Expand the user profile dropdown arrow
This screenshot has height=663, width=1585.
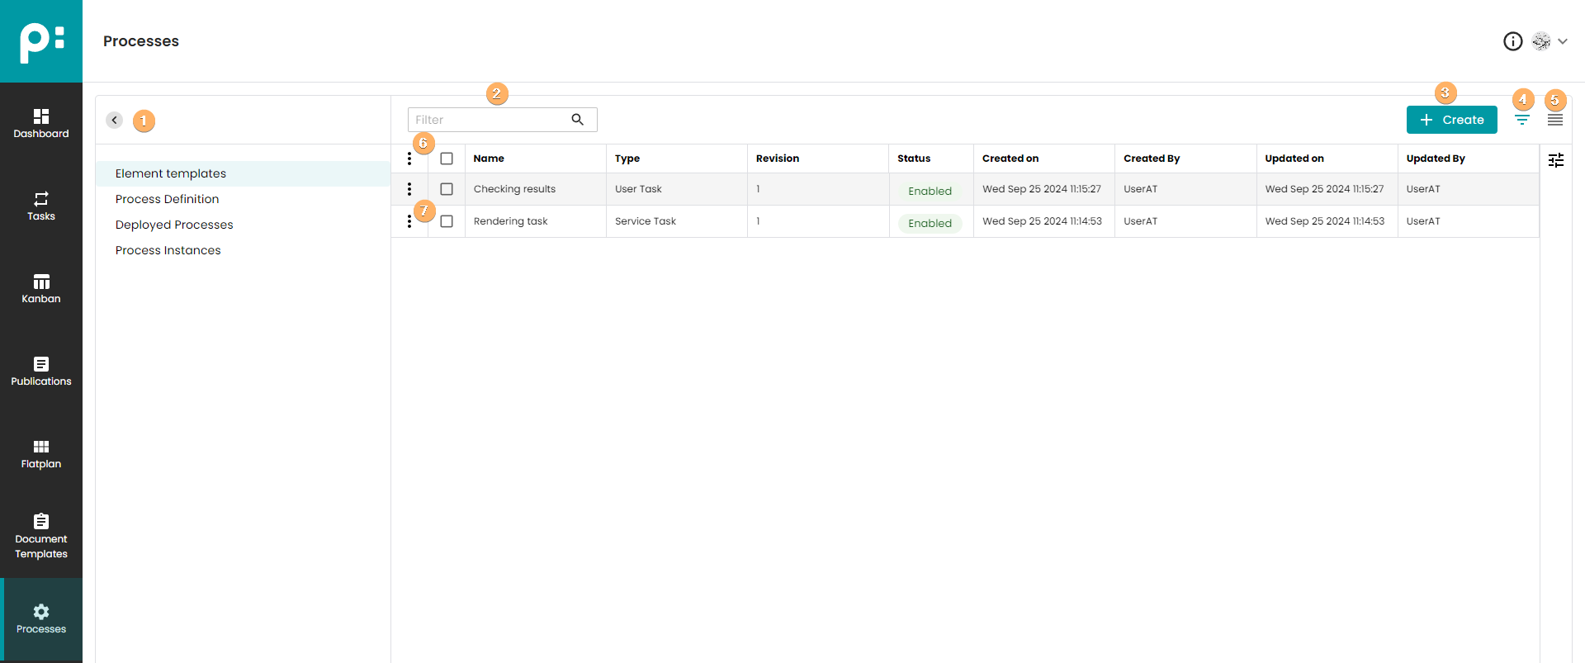point(1563,41)
